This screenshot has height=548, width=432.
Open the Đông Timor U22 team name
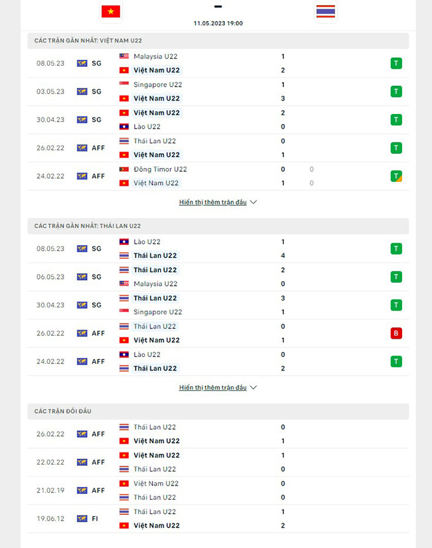pos(160,169)
